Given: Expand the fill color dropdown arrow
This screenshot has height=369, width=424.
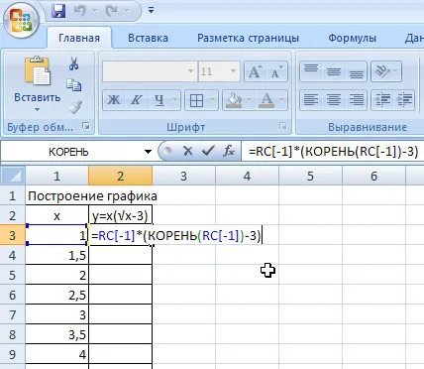Looking at the screenshot, I should click(250, 100).
